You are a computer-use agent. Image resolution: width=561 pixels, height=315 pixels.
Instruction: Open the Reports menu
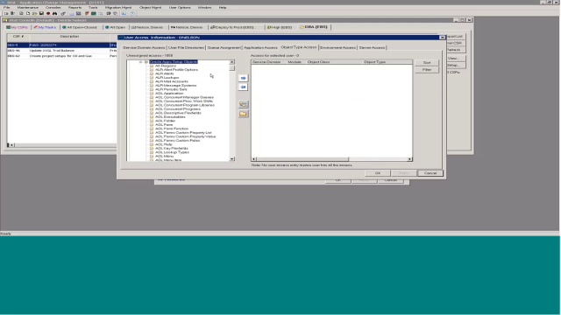coord(75,8)
